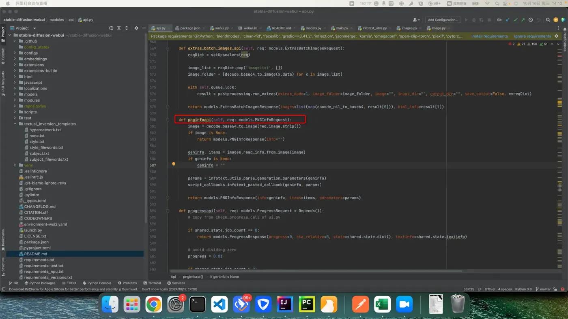Open the Project view dropdown
Image resolution: width=568 pixels, height=319 pixels.
pyautogui.click(x=34, y=28)
